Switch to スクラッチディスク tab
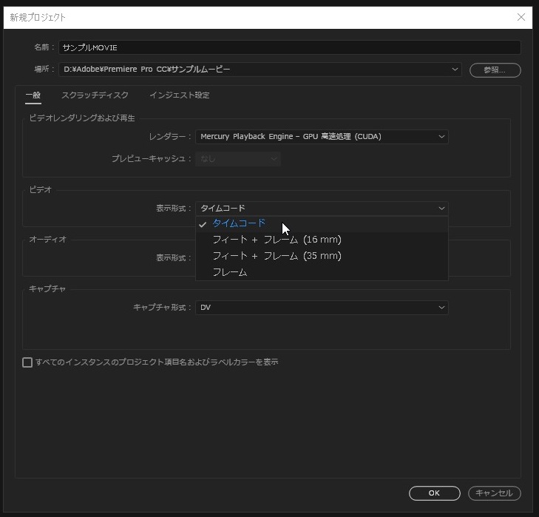The width and height of the screenshot is (539, 517). (95, 95)
